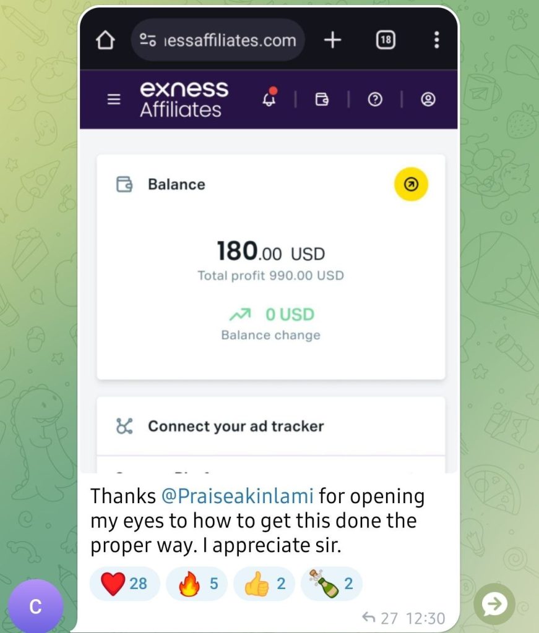Open the profile account icon
The height and width of the screenshot is (633, 539).
[x=428, y=100]
